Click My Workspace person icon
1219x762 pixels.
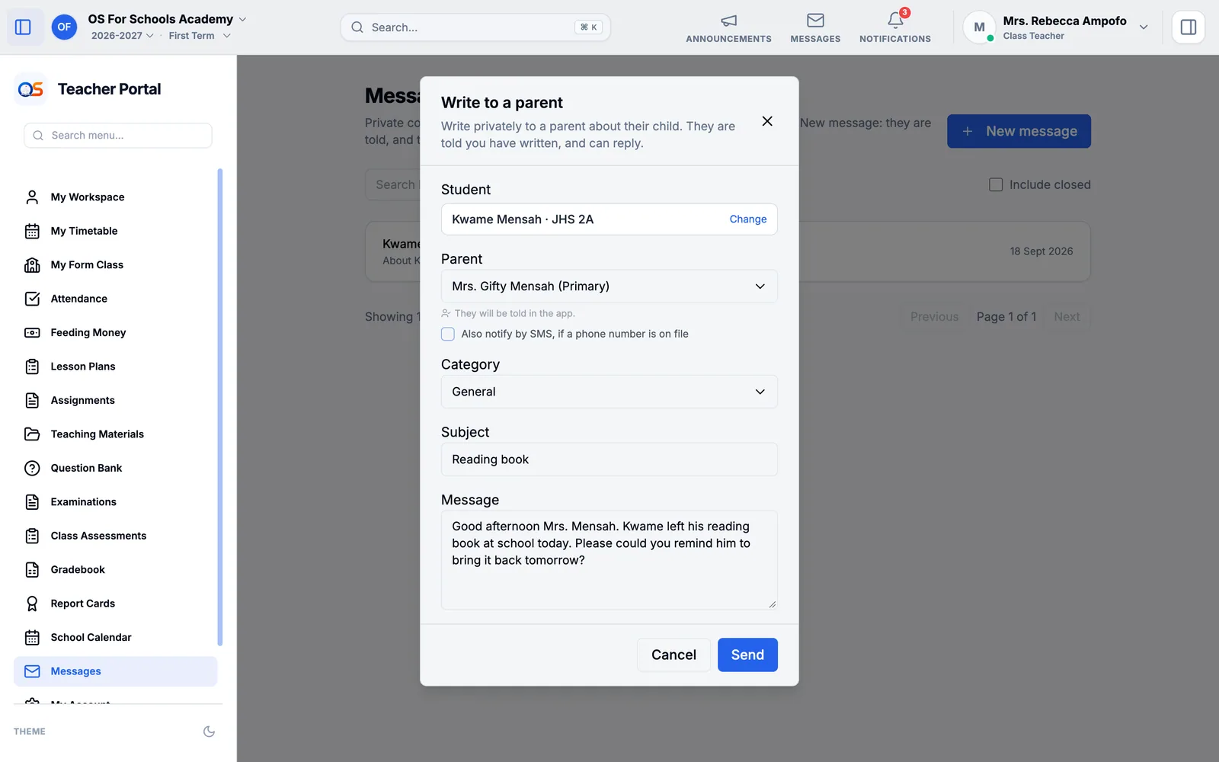tap(32, 197)
